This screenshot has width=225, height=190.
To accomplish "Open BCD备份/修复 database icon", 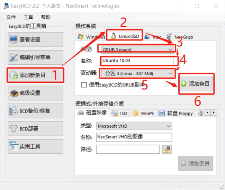I will (x=13, y=111).
